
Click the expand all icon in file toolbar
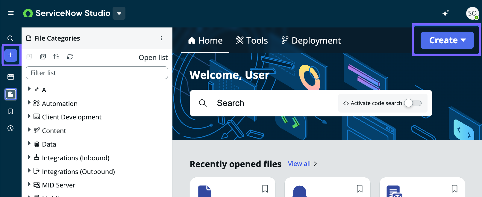pyautogui.click(x=29, y=57)
